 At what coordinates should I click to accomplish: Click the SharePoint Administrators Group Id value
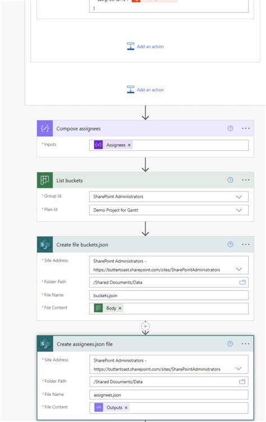(118, 197)
